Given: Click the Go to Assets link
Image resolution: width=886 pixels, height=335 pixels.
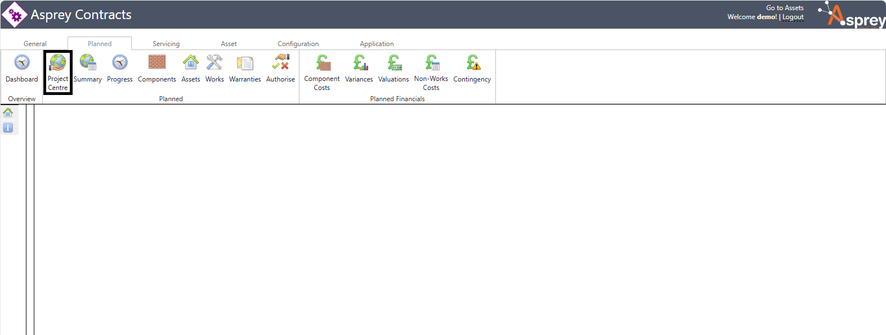Looking at the screenshot, I should 785,8.
